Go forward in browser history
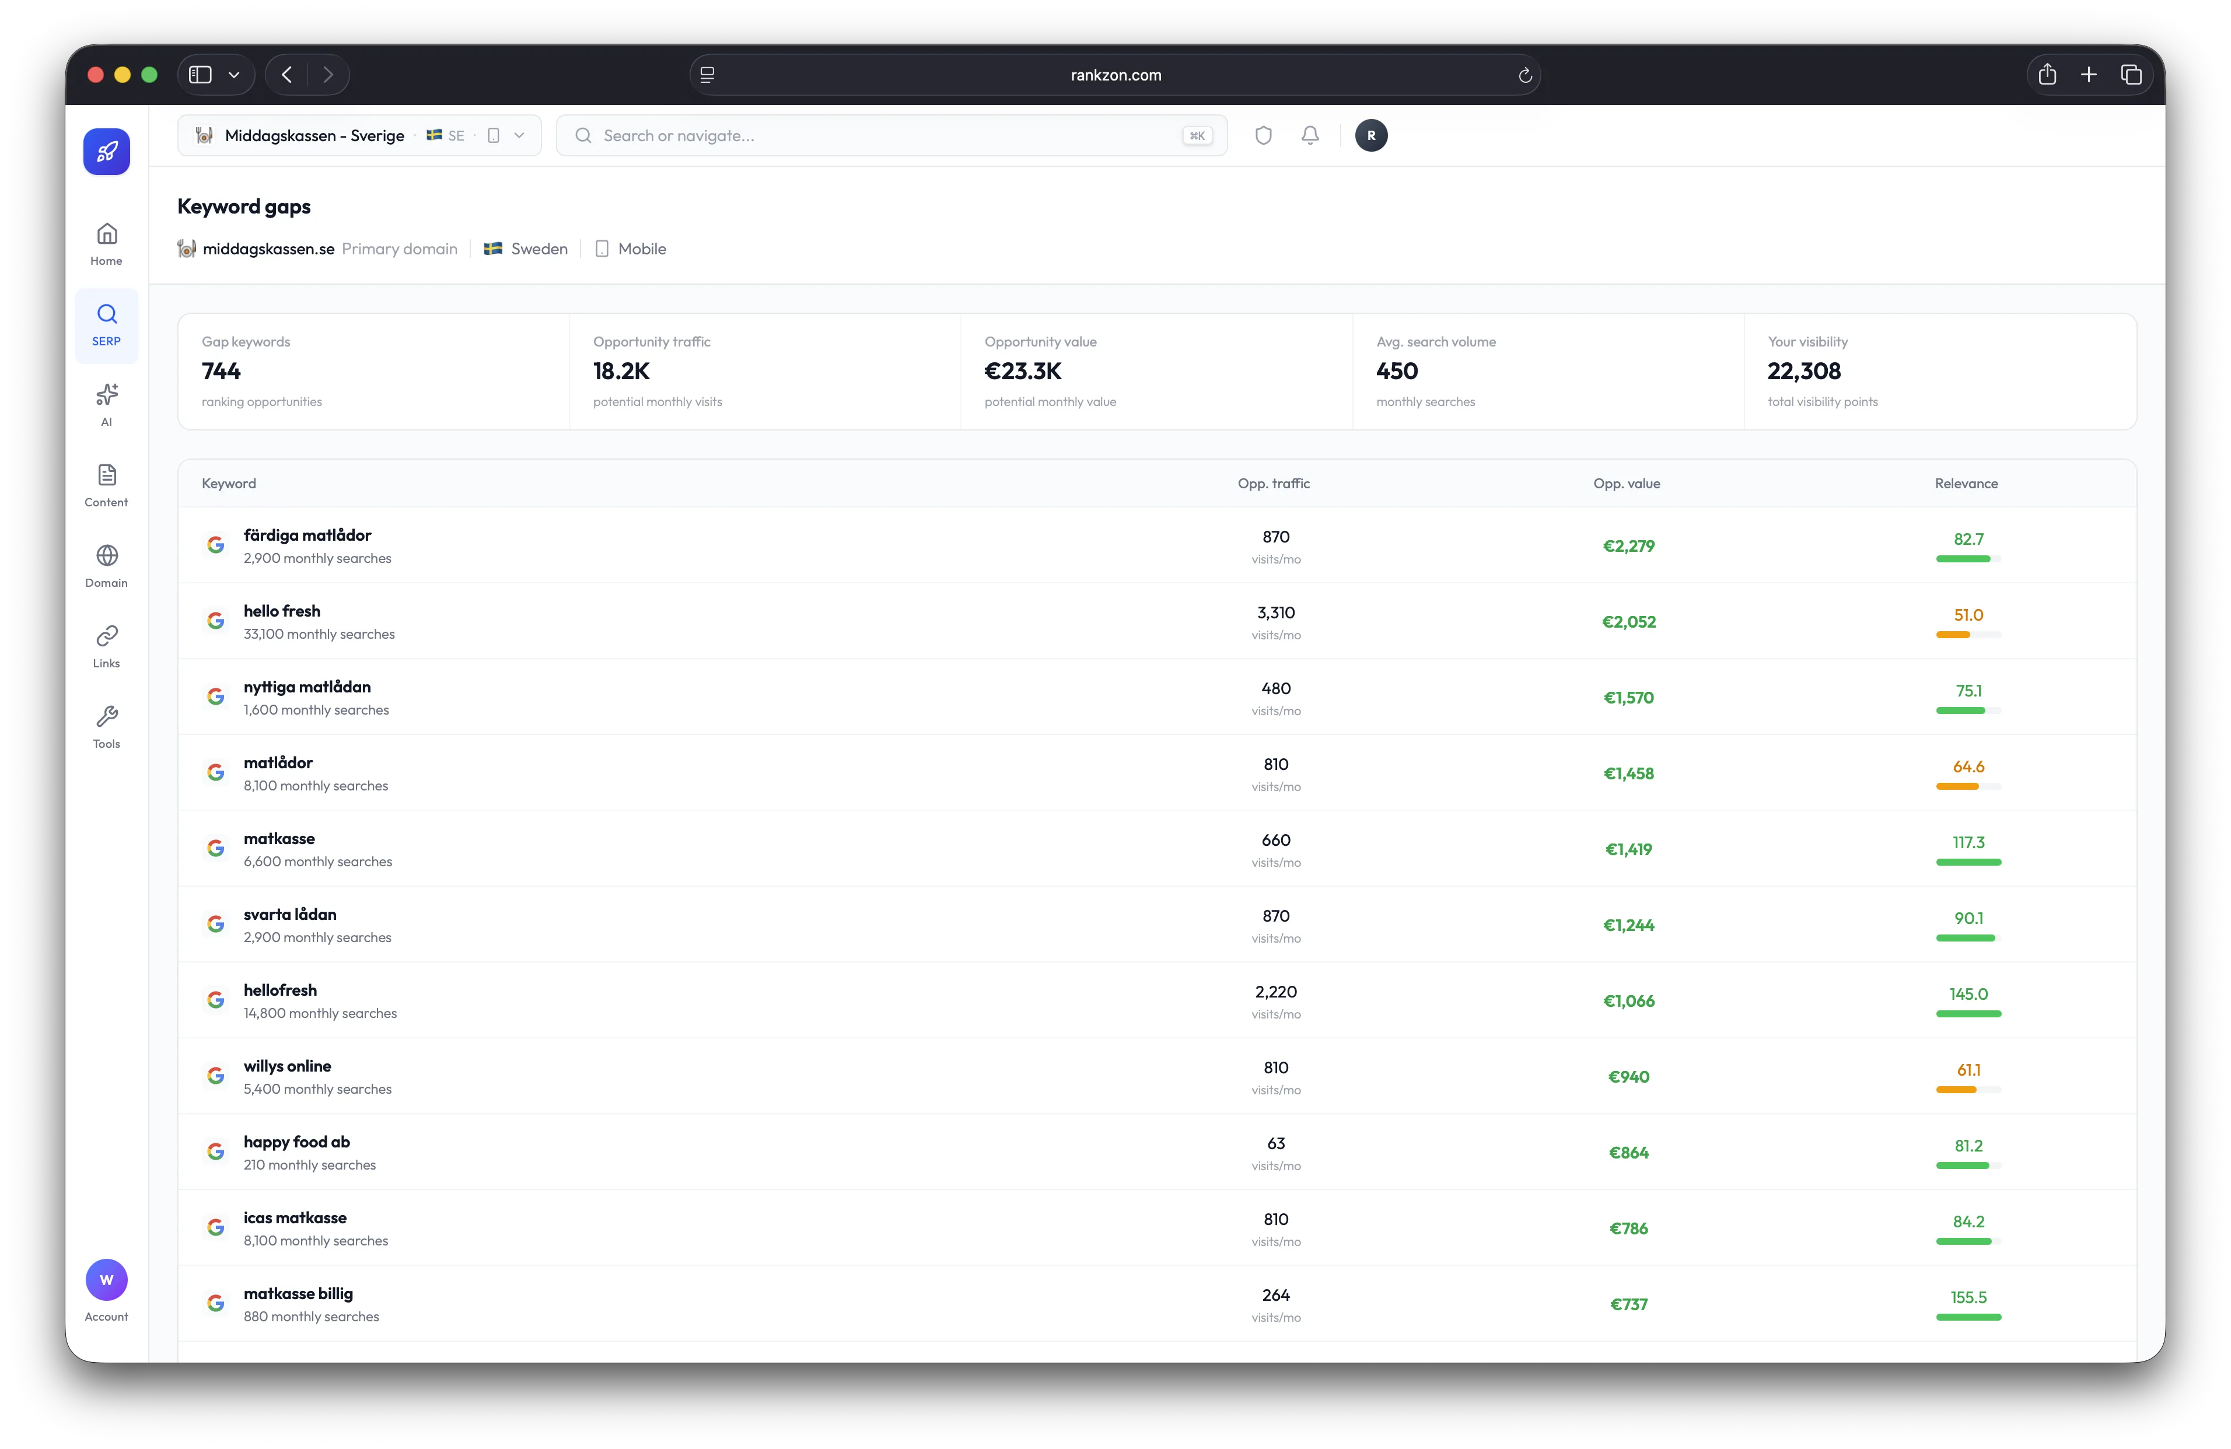Viewport: 2231px width, 1449px height. [328, 75]
